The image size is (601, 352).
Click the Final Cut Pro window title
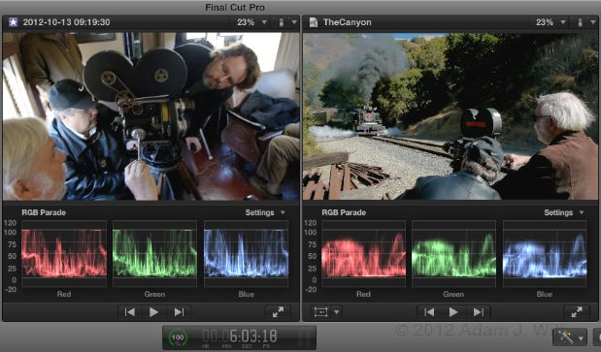point(235,7)
